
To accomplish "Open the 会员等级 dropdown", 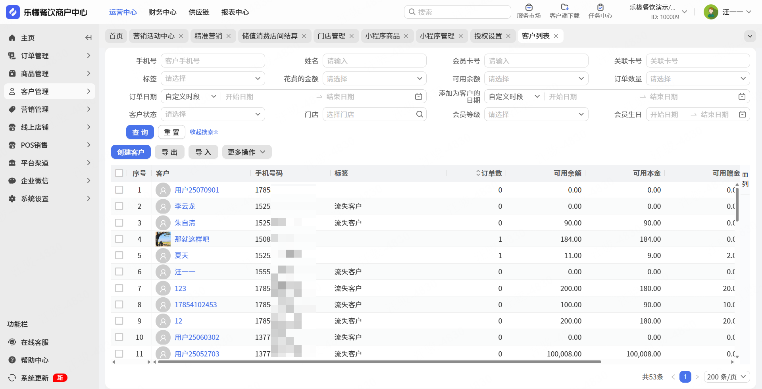I will [x=536, y=114].
